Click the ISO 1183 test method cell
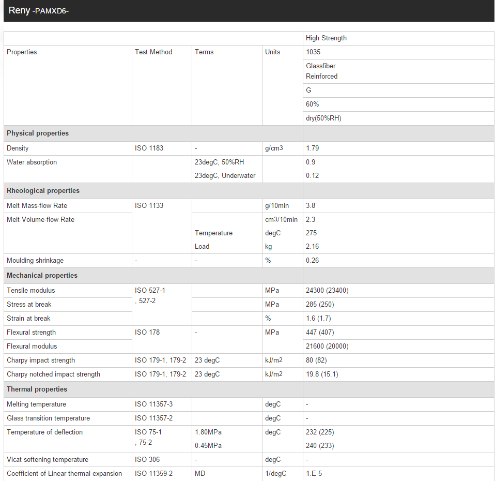This screenshot has height=481, width=495. [x=149, y=148]
